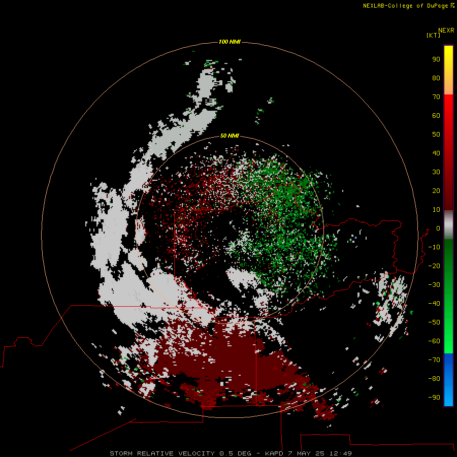Click the -20 value on velocity scale
The height and width of the screenshot is (457, 457).
(434, 266)
